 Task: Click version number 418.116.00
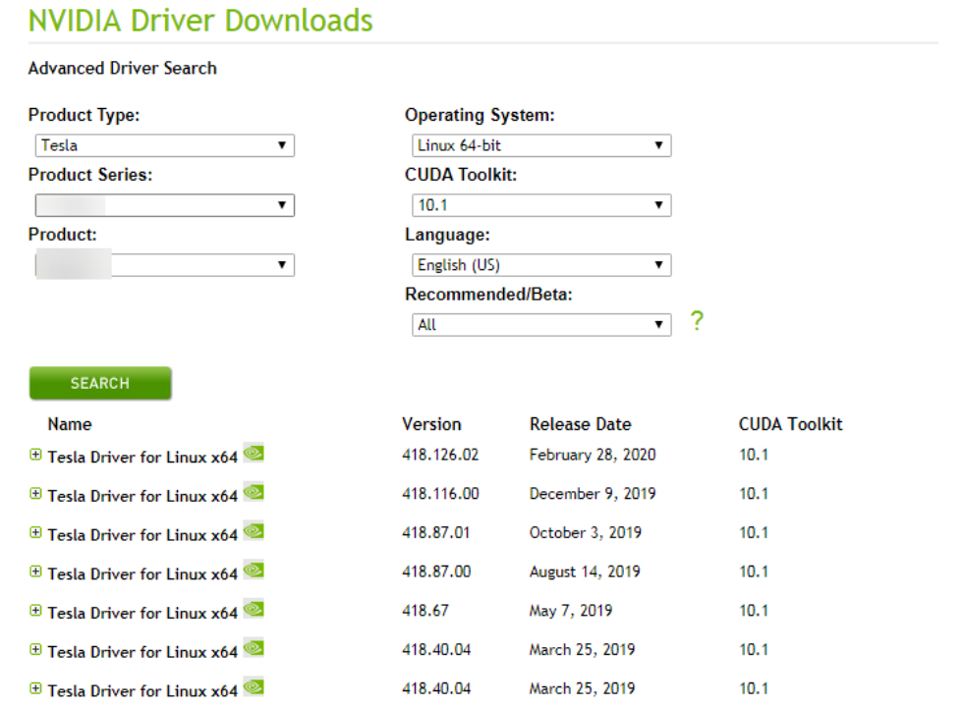[x=440, y=493]
